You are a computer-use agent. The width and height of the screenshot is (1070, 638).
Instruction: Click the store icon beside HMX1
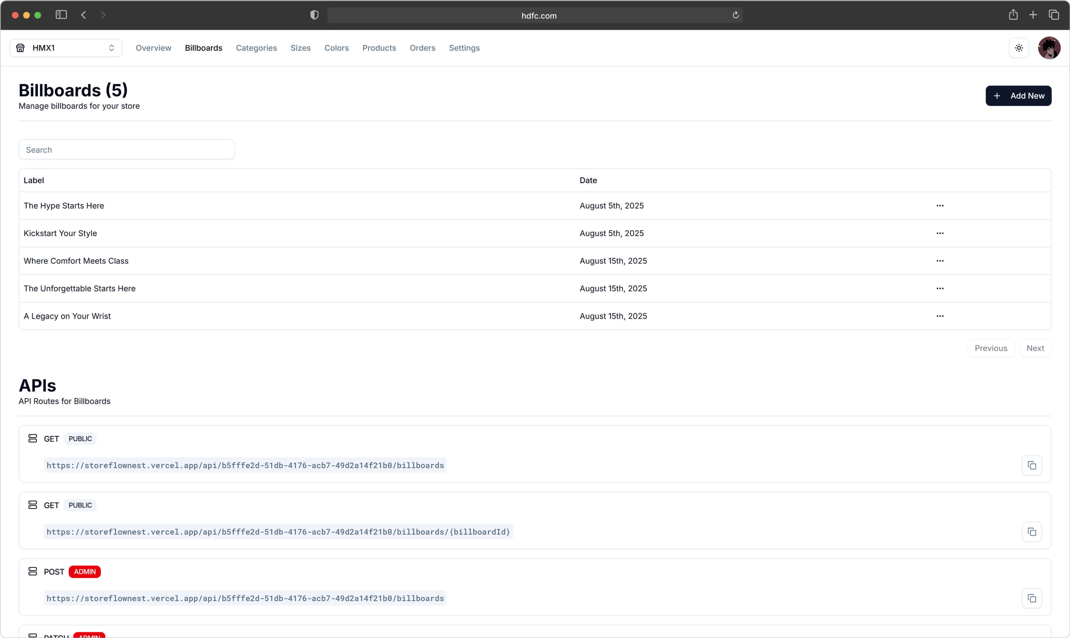(x=20, y=48)
